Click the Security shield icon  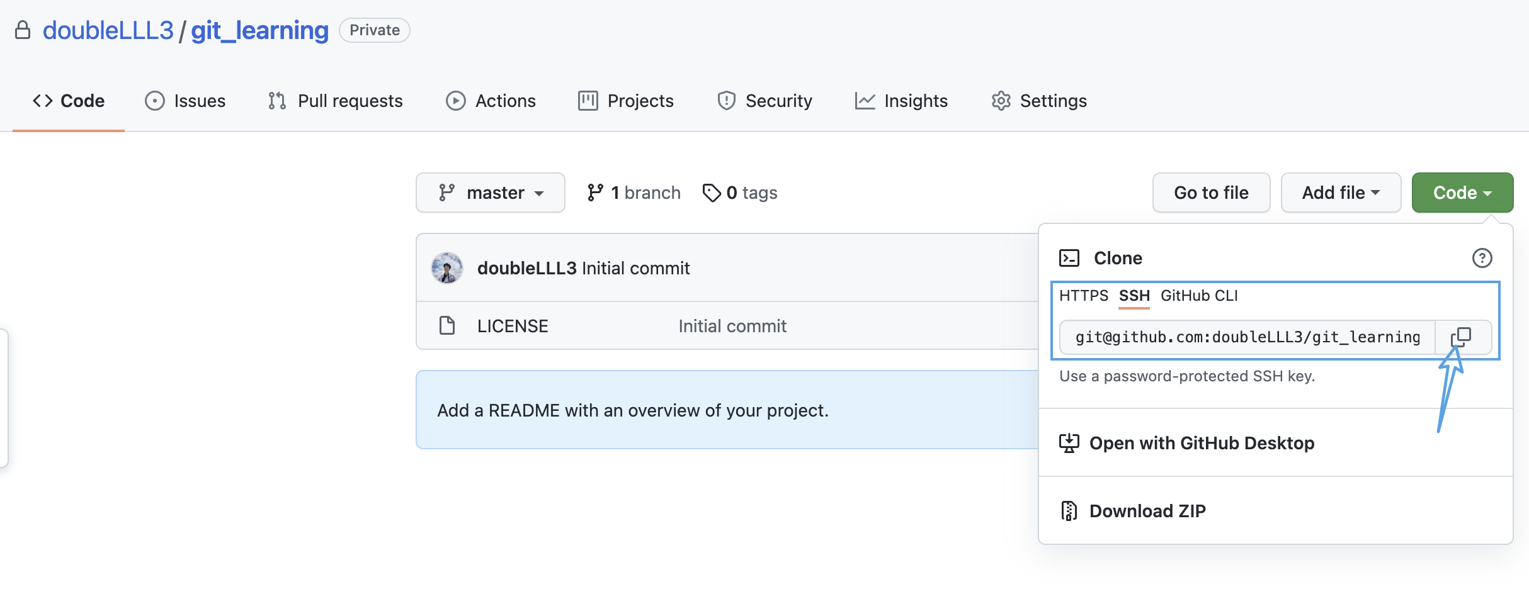coord(726,101)
